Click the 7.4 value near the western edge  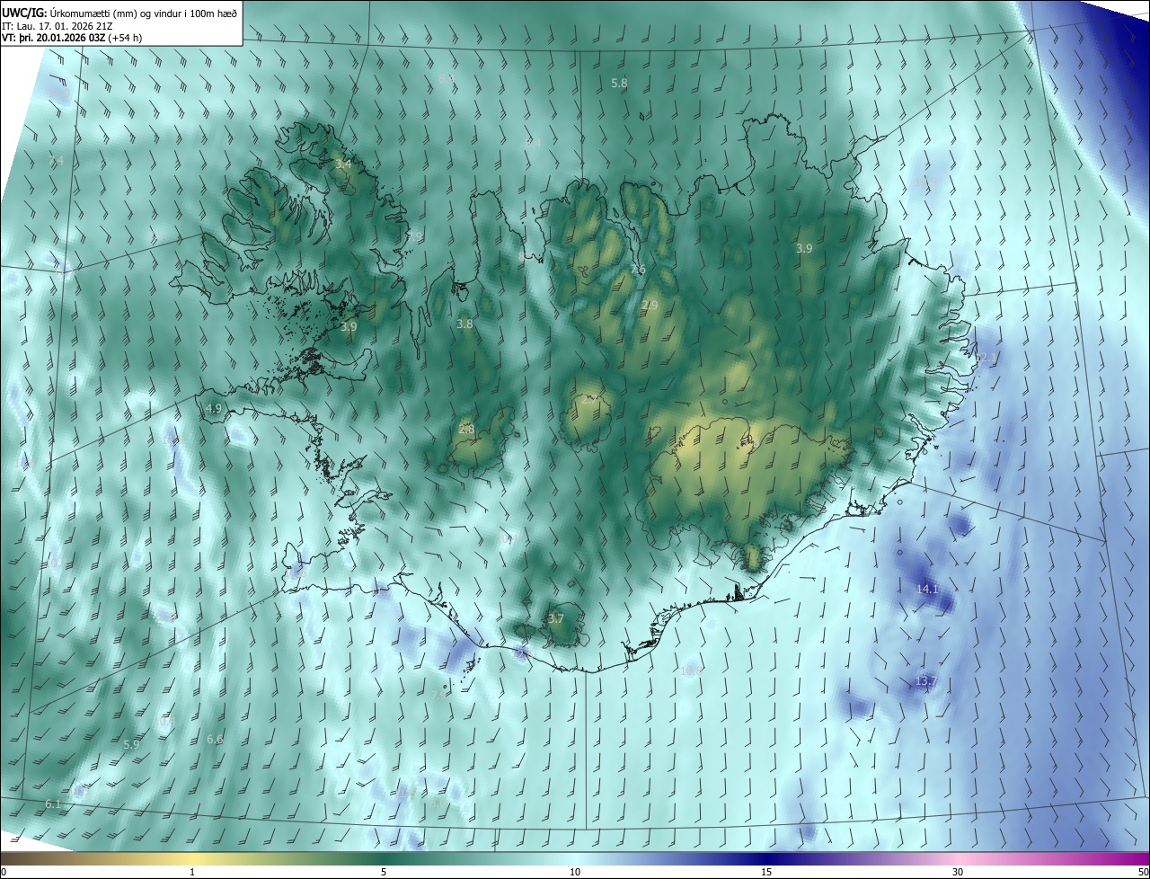pos(56,161)
